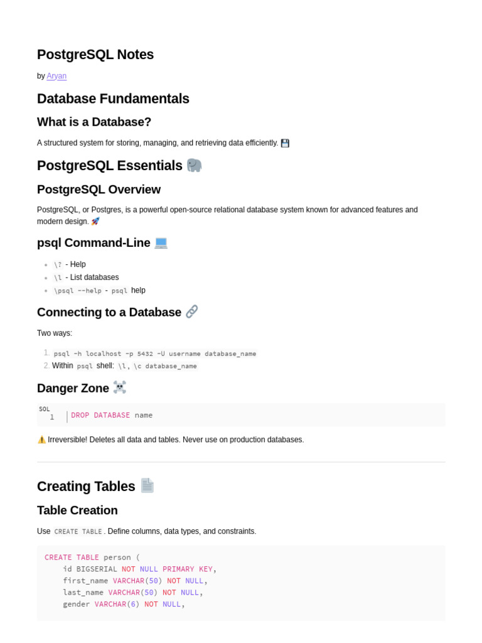This screenshot has width=482, height=643.
Task: Click the document icon beside Creating Tables
Action: 147,485
